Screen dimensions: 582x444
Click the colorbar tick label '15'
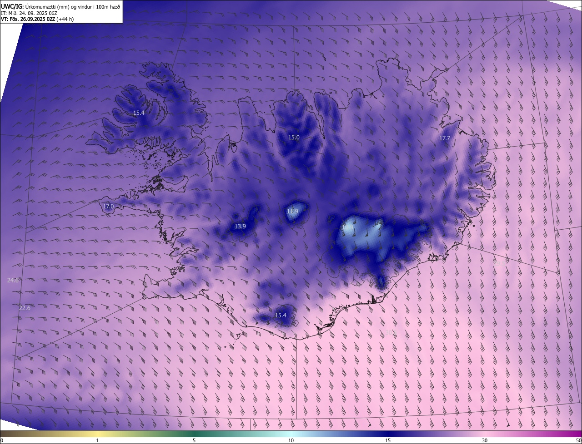(x=388, y=441)
